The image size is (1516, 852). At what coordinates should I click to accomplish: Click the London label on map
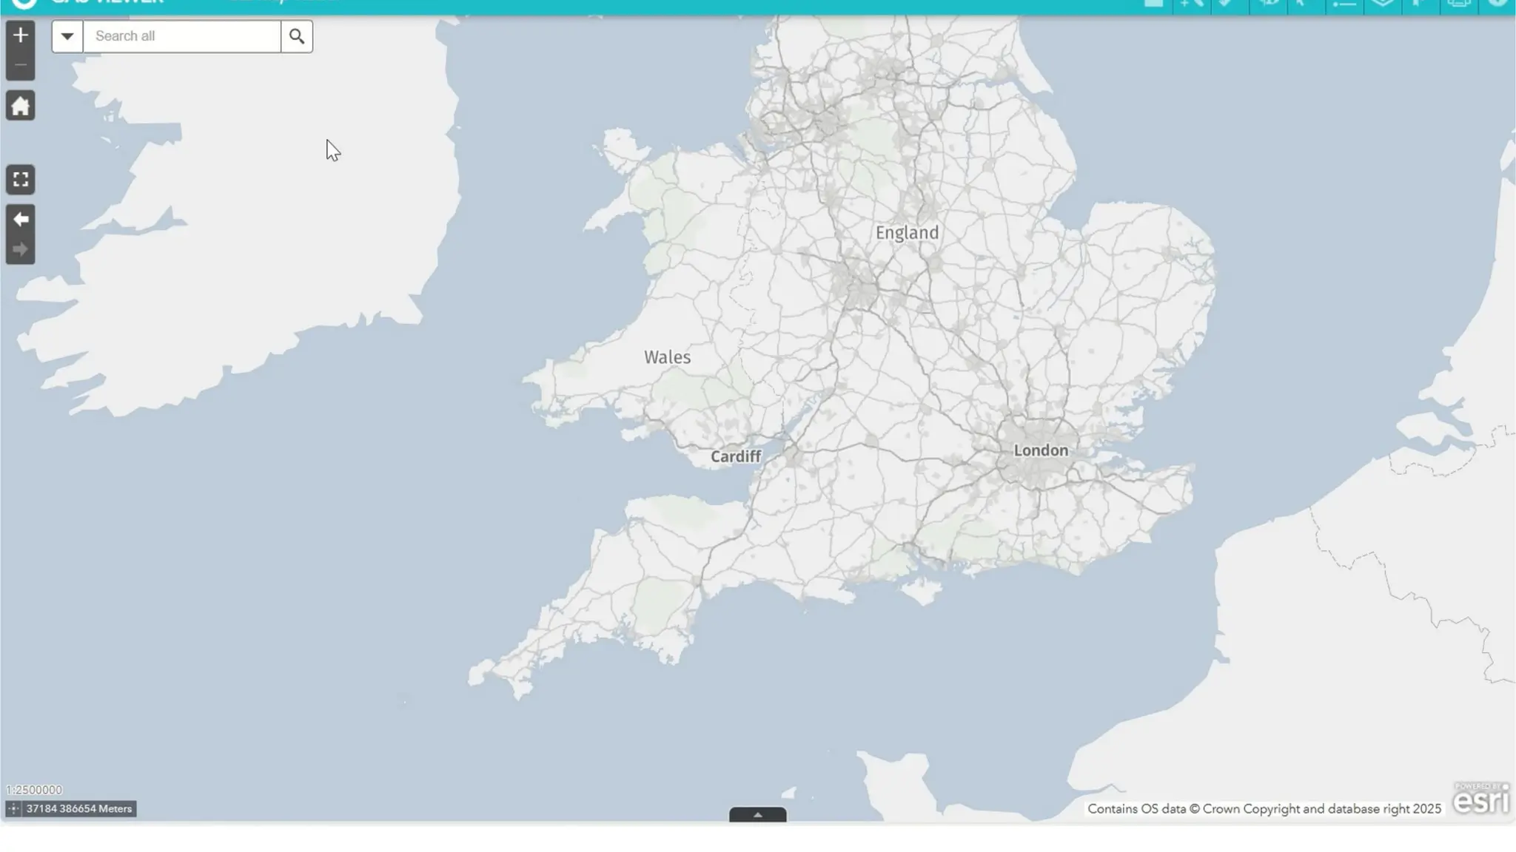[x=1040, y=450]
